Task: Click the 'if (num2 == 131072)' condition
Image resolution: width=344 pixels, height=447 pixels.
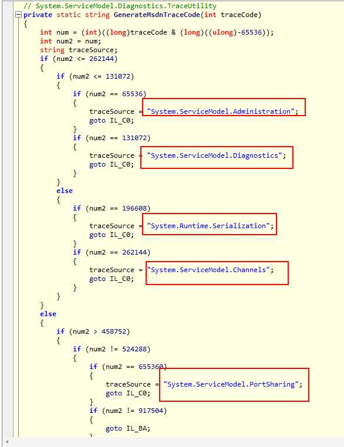Action: [112, 138]
